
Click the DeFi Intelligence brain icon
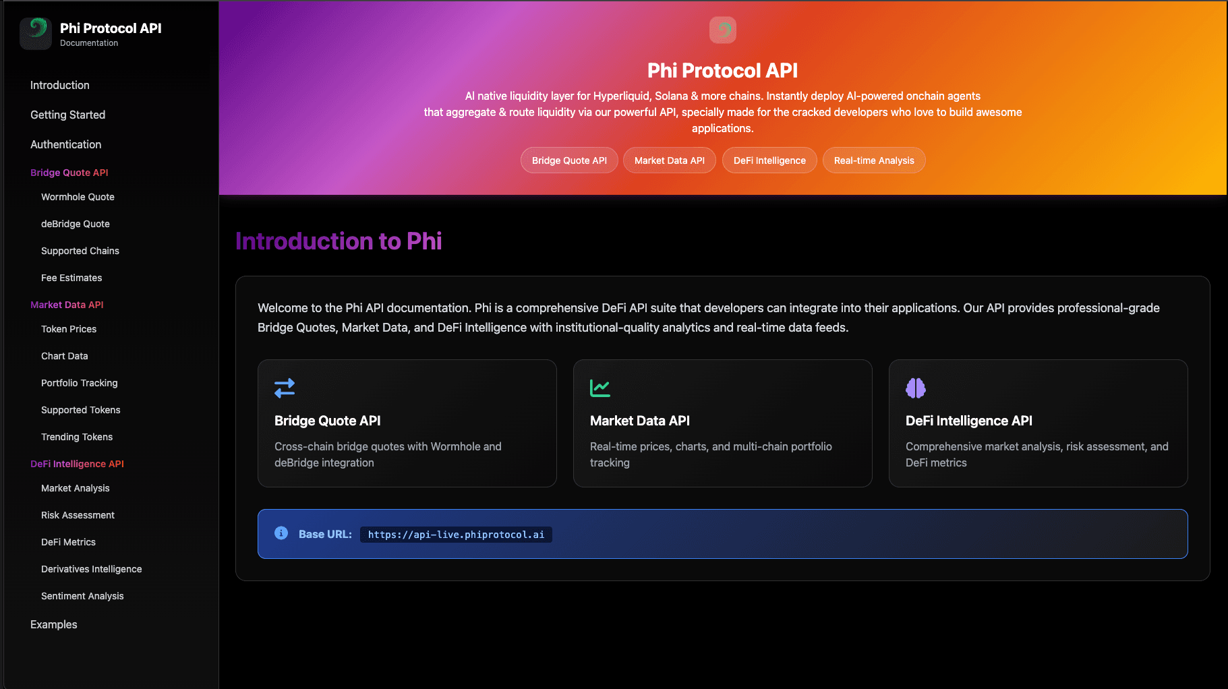[x=915, y=388]
